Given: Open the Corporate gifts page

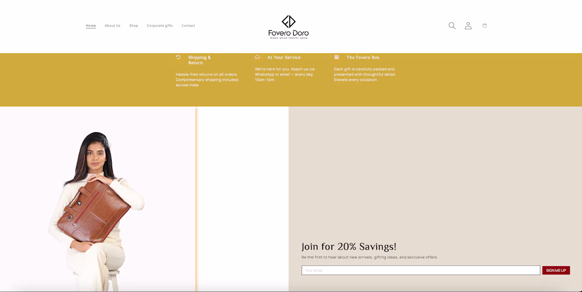Looking at the screenshot, I should (x=160, y=25).
